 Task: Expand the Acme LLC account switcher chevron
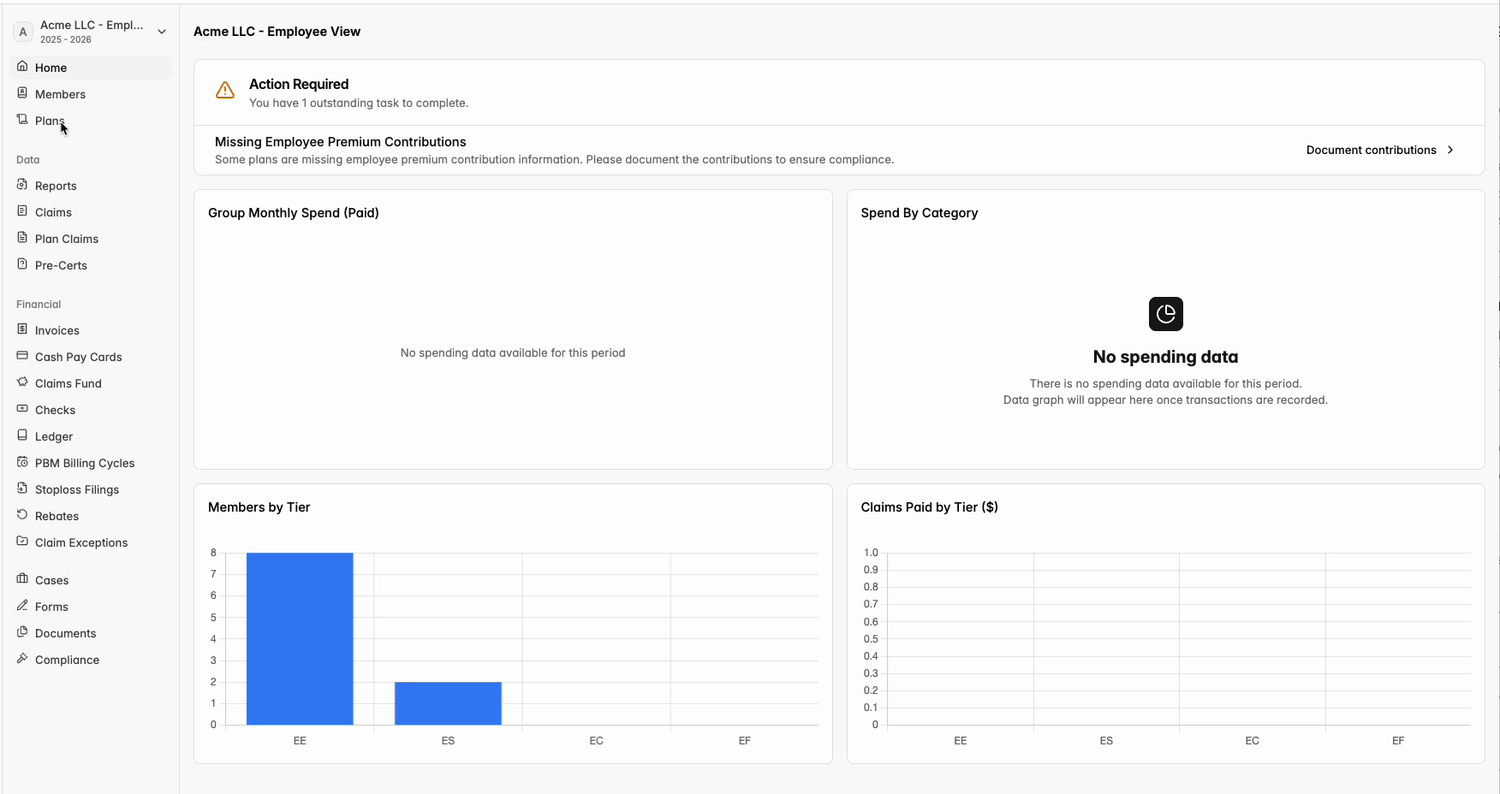click(162, 32)
